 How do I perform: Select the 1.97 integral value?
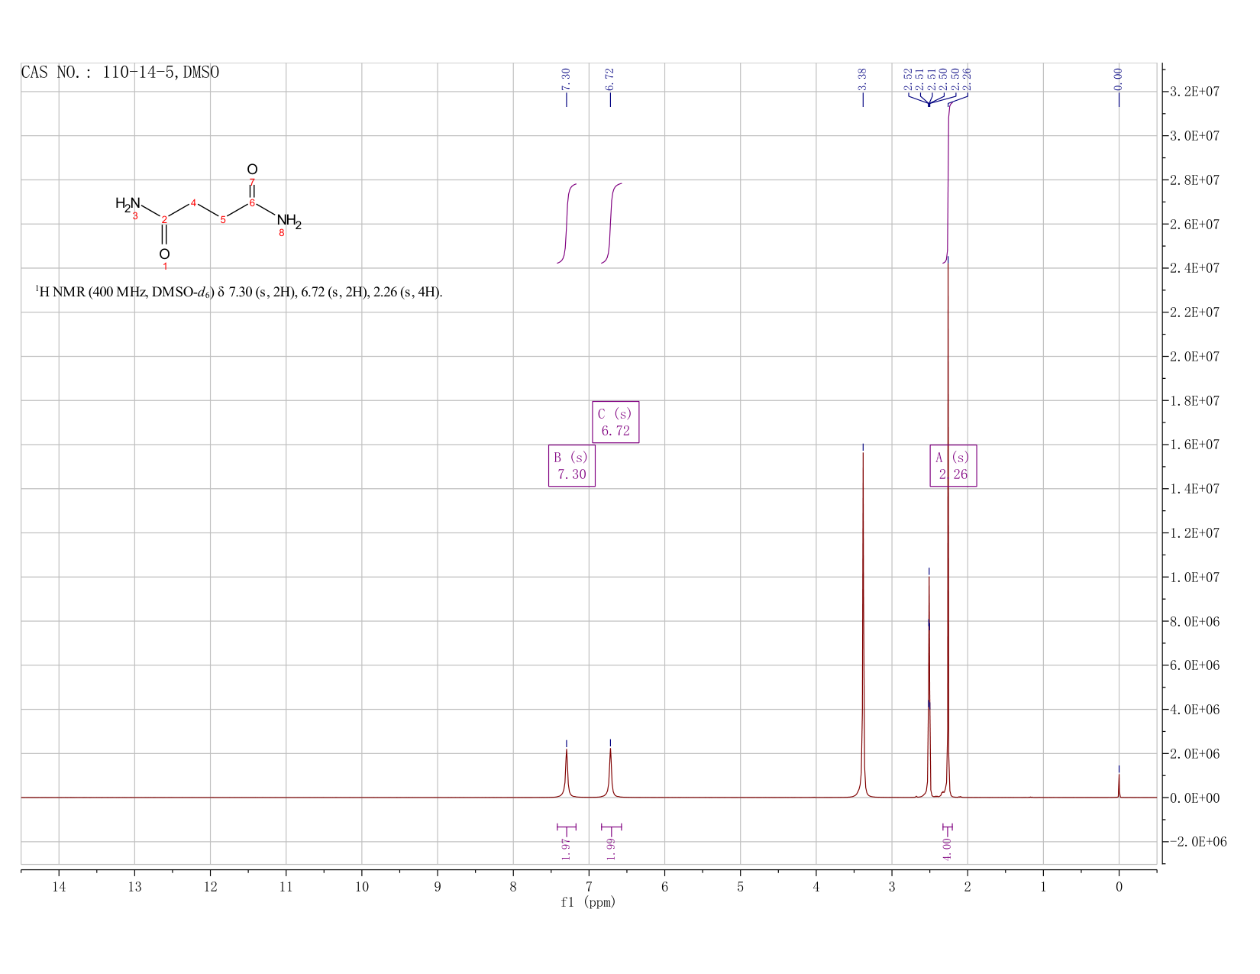566,848
